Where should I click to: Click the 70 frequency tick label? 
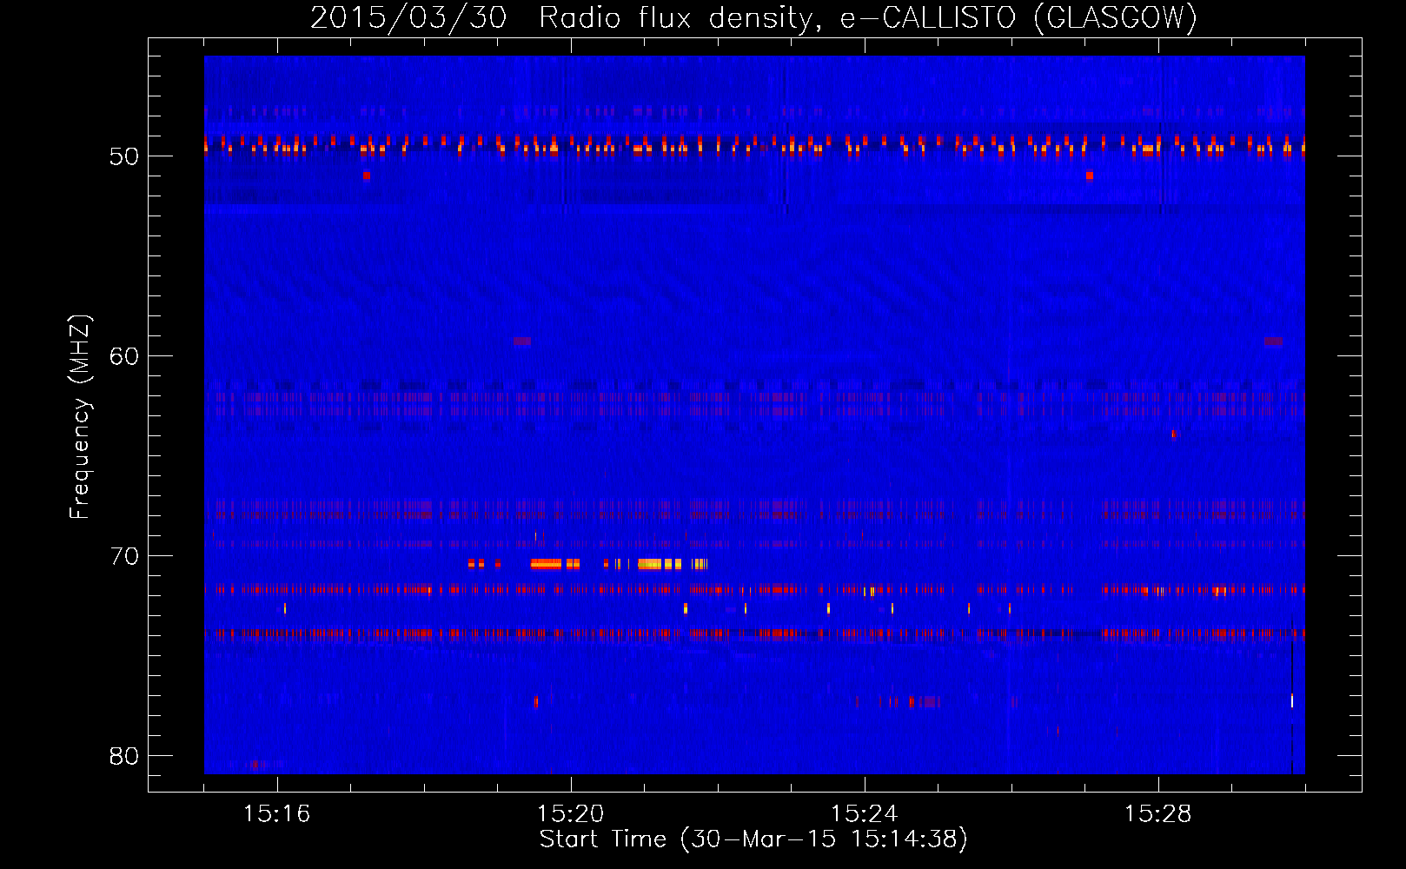point(124,556)
